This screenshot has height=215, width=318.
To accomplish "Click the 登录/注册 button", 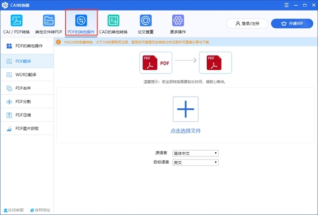I will click(246, 24).
